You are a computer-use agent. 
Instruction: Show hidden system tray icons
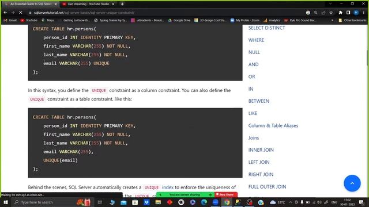291,202
